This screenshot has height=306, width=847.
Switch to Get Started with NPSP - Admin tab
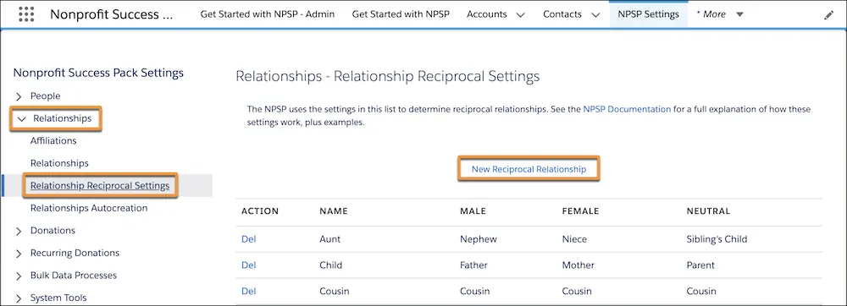pyautogui.click(x=268, y=14)
